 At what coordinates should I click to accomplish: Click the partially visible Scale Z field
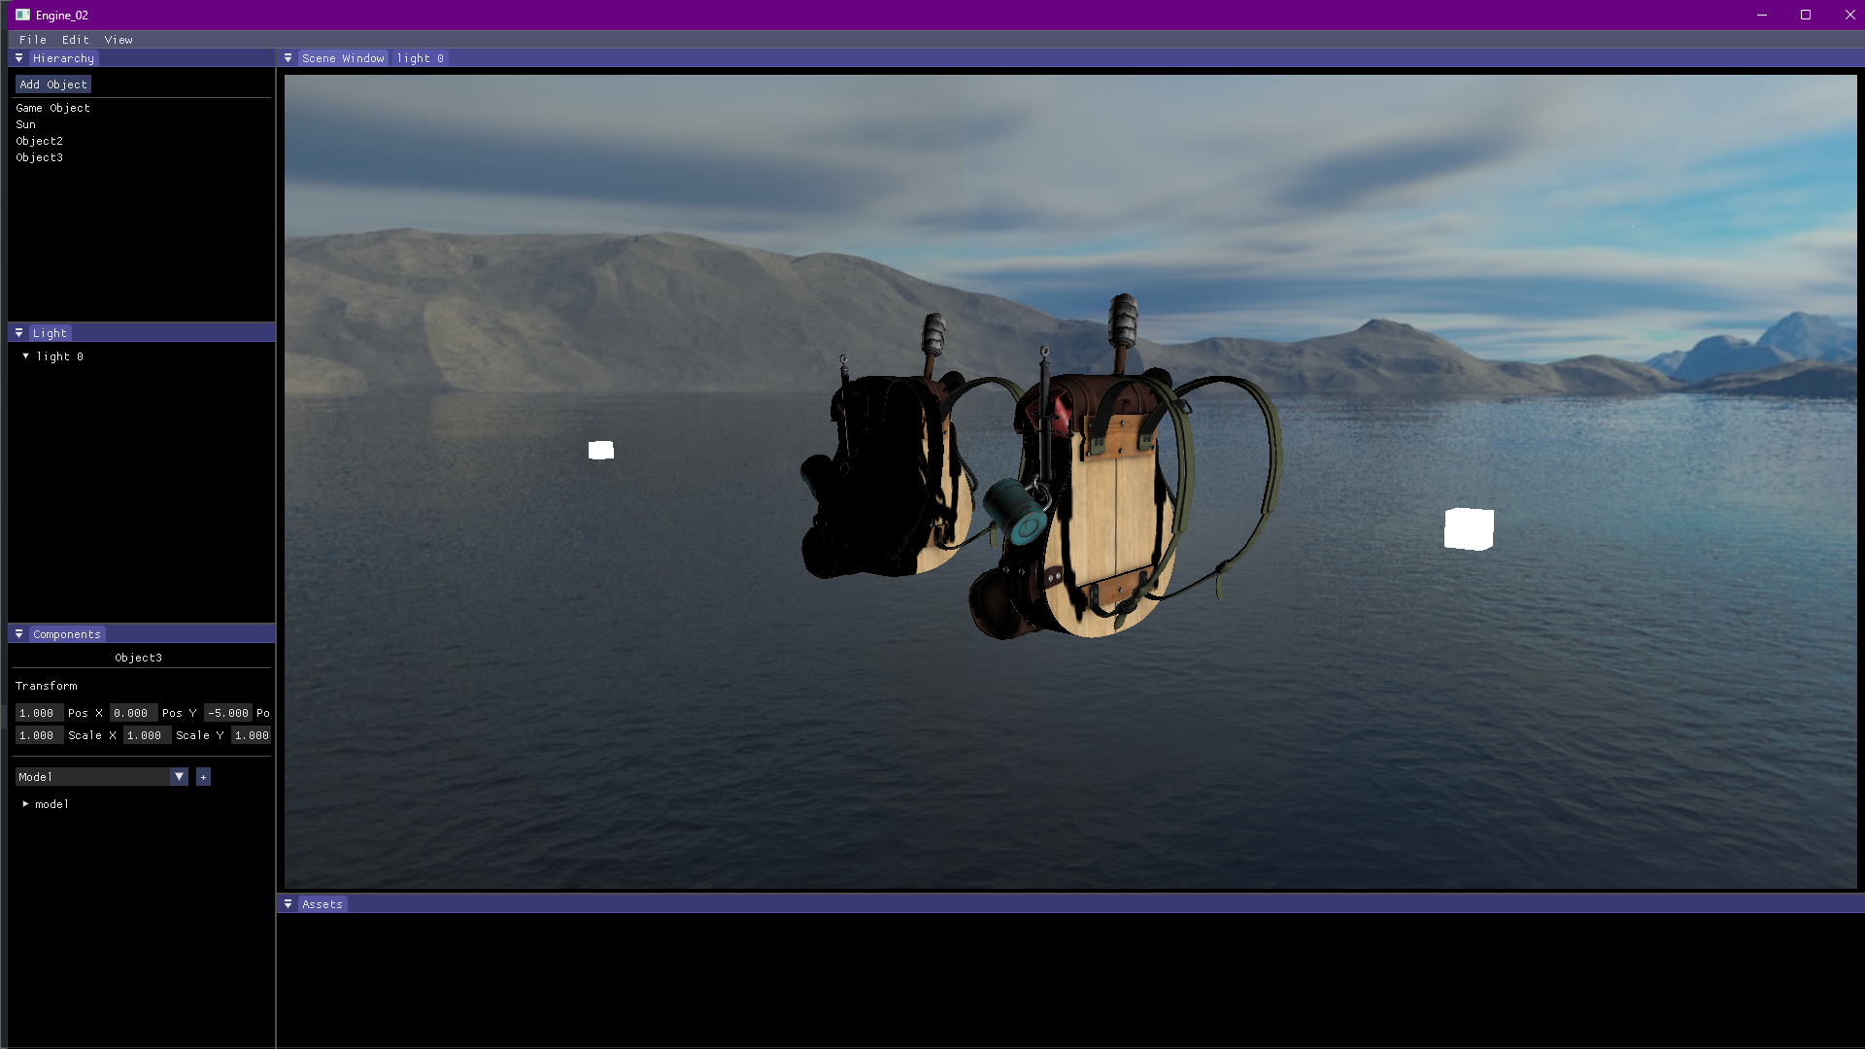(x=251, y=735)
